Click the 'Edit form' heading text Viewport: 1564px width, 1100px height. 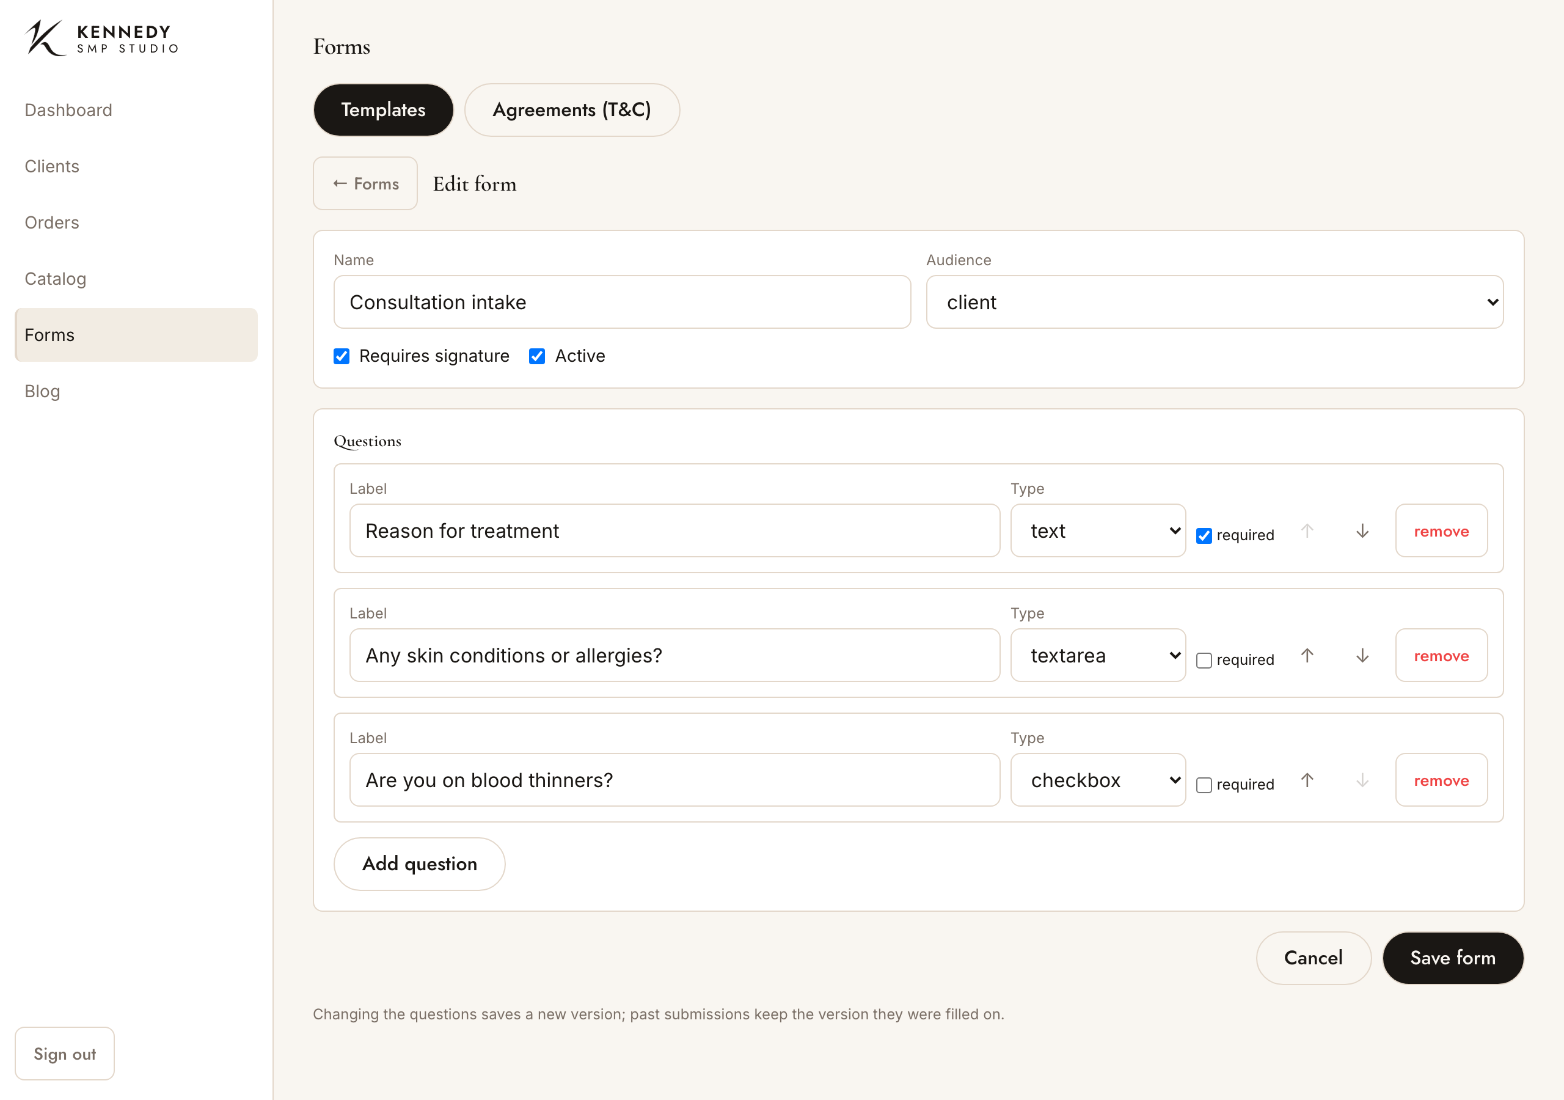(475, 184)
